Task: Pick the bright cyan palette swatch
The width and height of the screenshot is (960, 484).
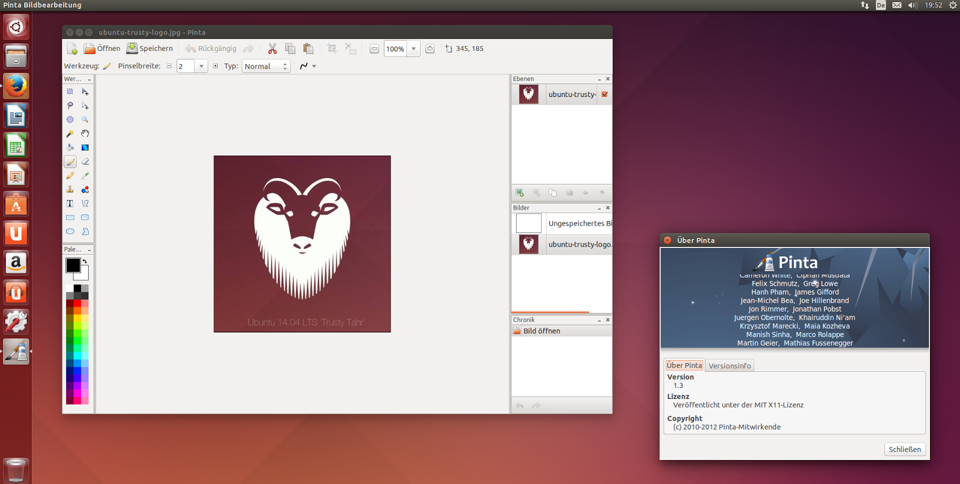Action: (77, 355)
